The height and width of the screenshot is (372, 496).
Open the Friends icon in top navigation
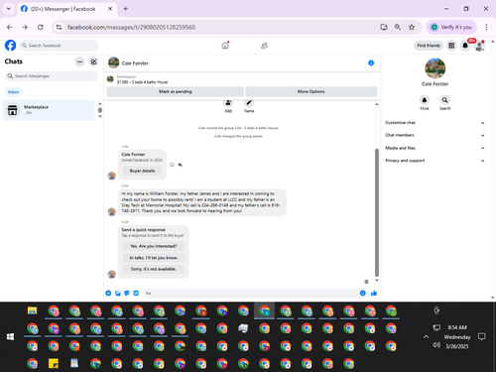(x=264, y=46)
